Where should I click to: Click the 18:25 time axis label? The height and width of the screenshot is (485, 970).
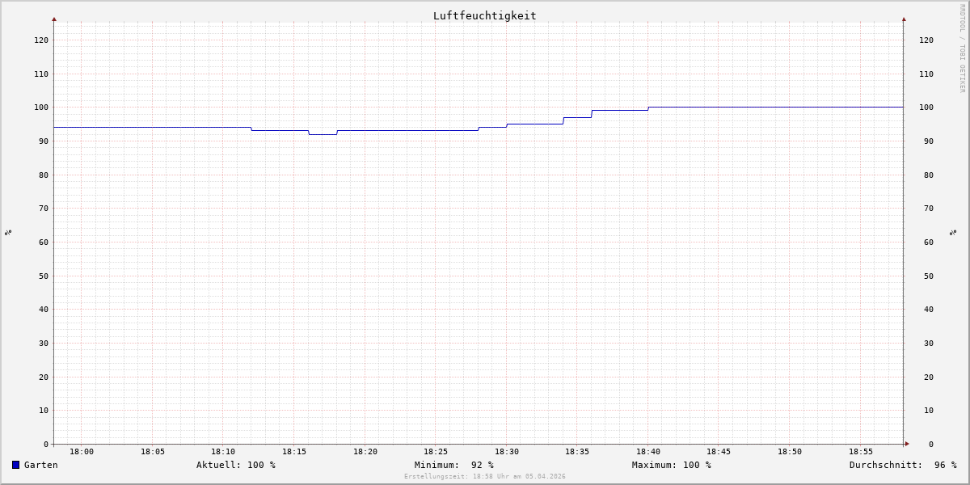pyautogui.click(x=436, y=452)
